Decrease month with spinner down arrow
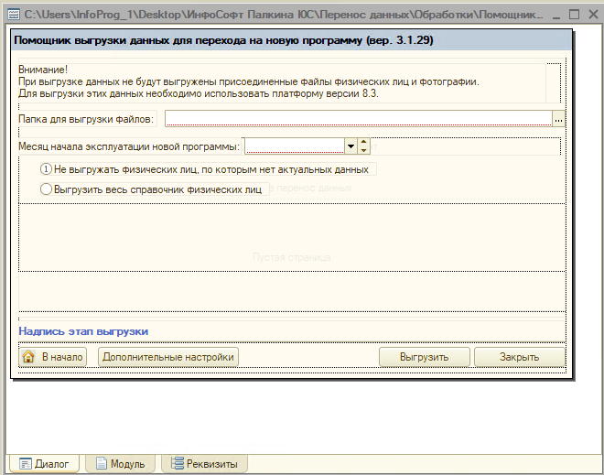604x475 pixels. (x=363, y=150)
